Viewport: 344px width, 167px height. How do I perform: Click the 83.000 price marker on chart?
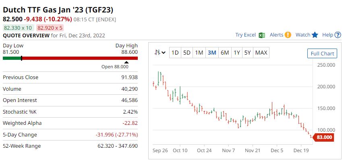point(324,137)
